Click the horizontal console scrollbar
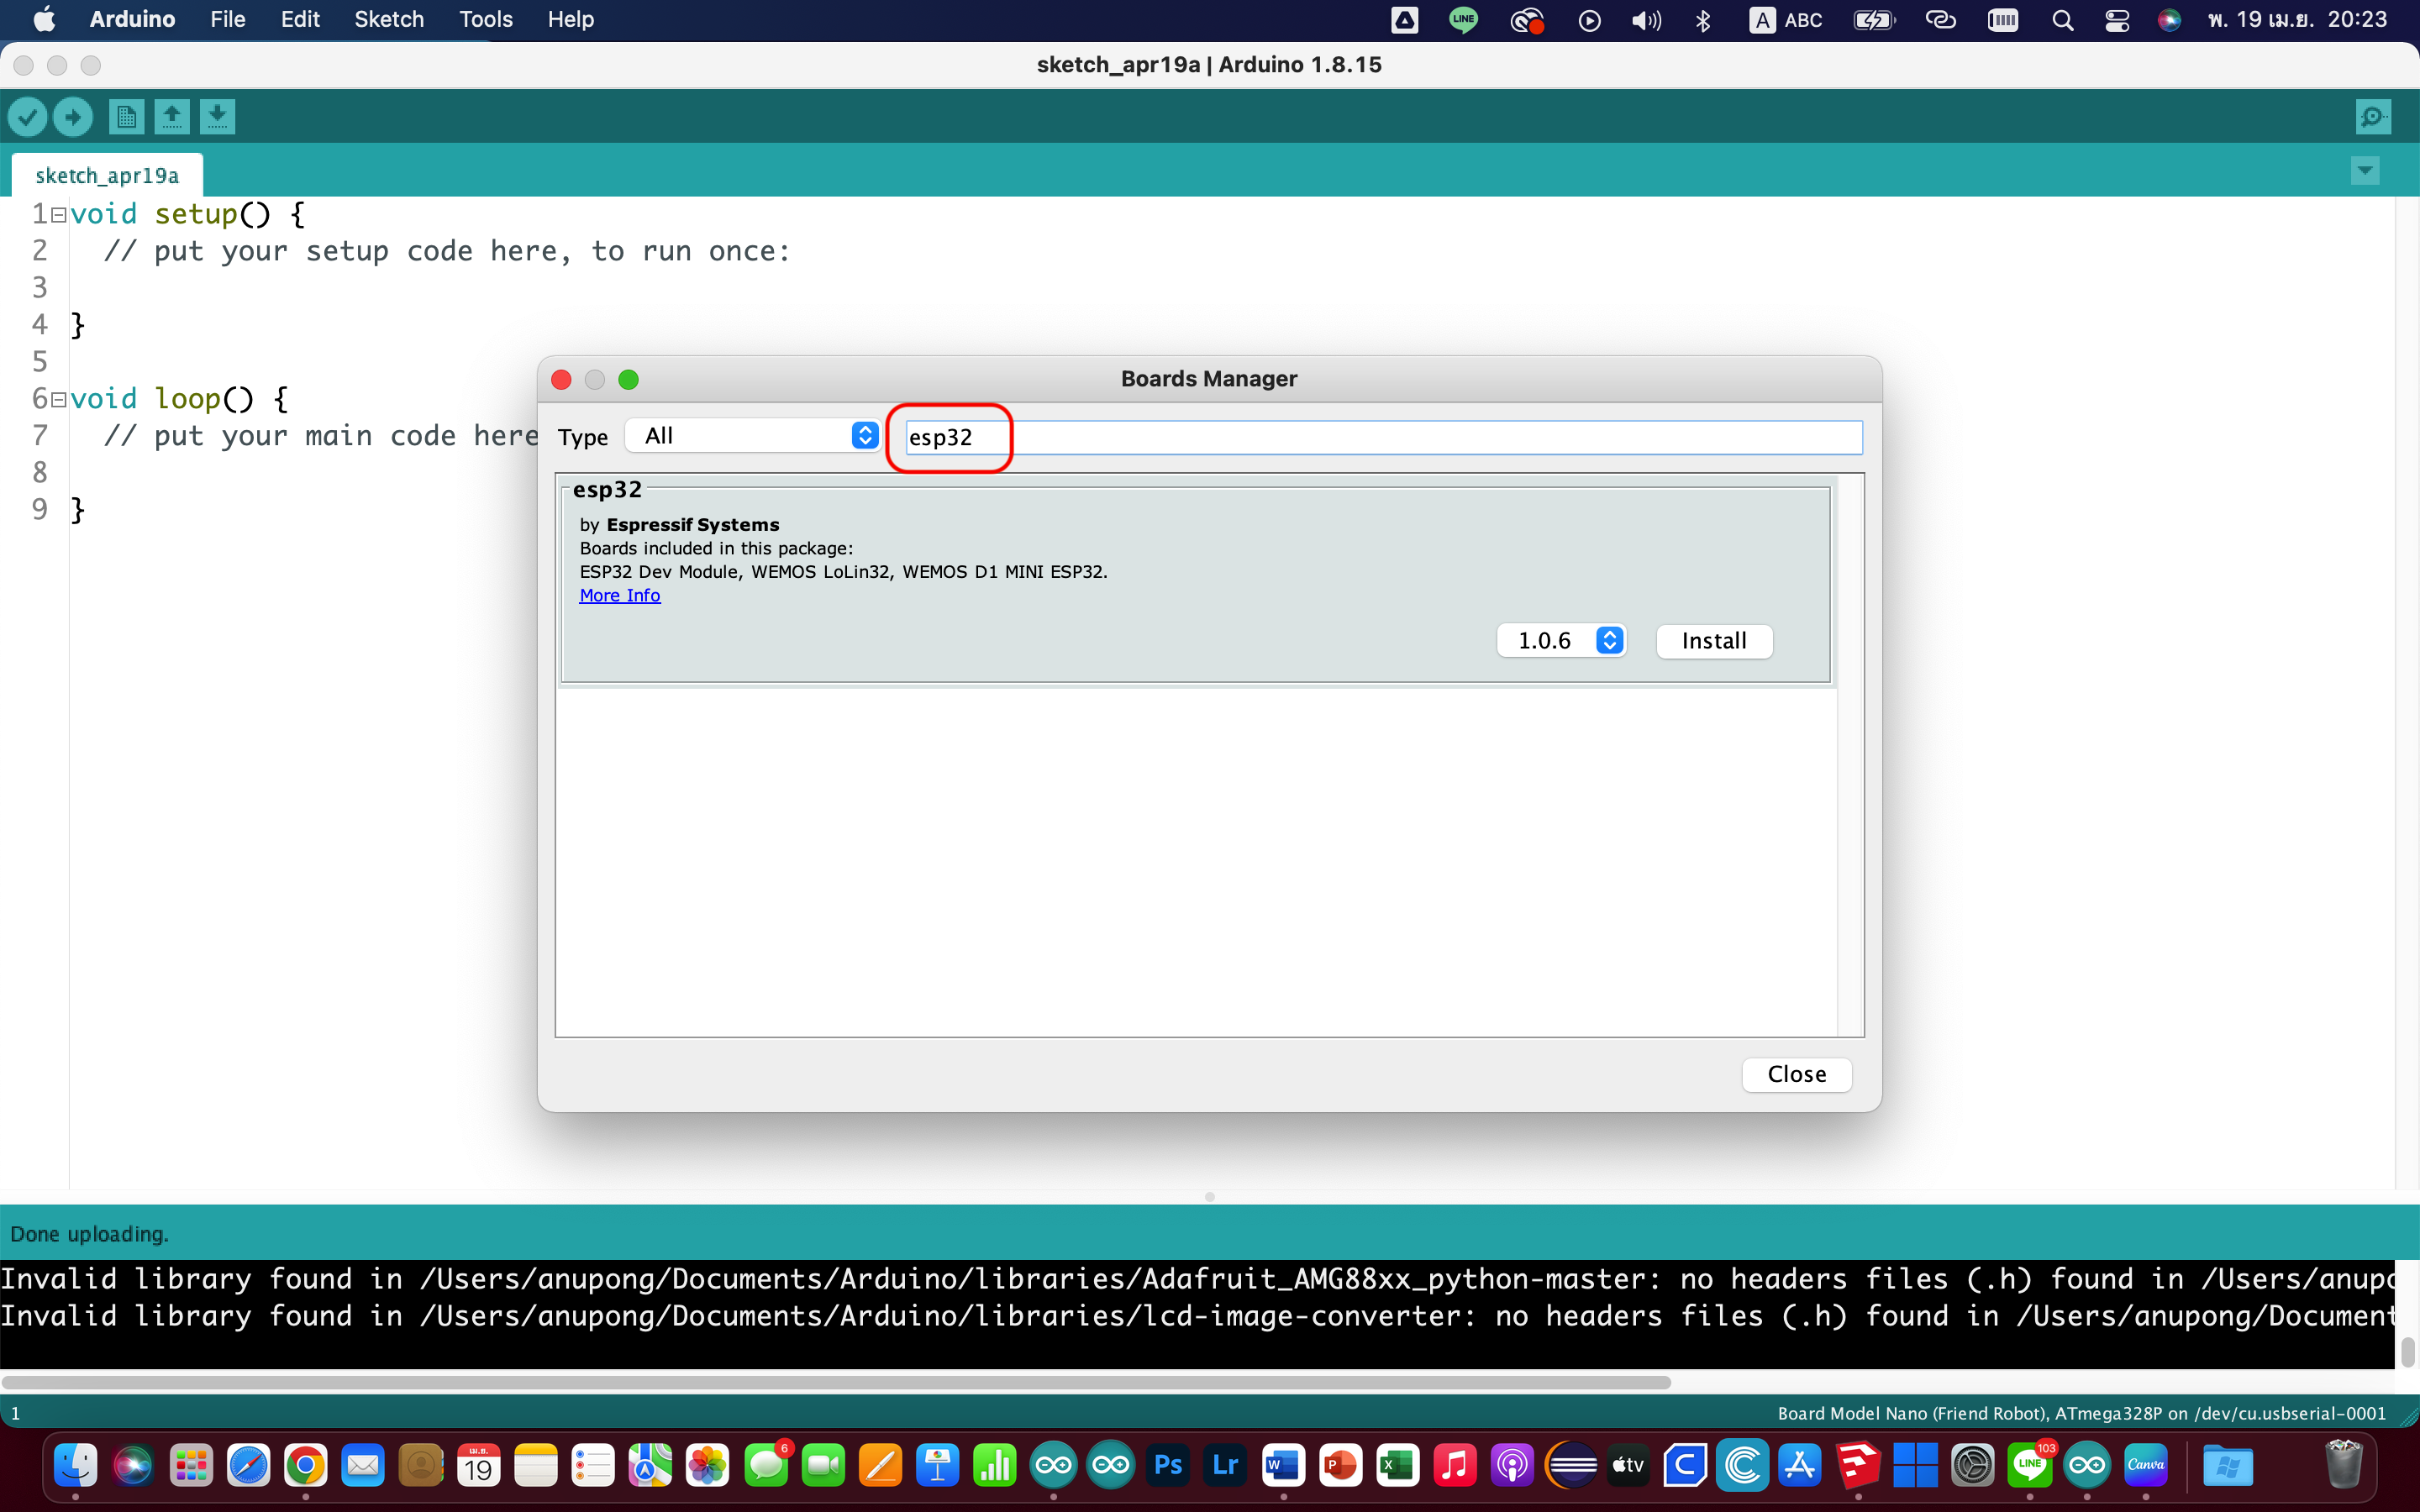The width and height of the screenshot is (2420, 1512). pos(836,1382)
